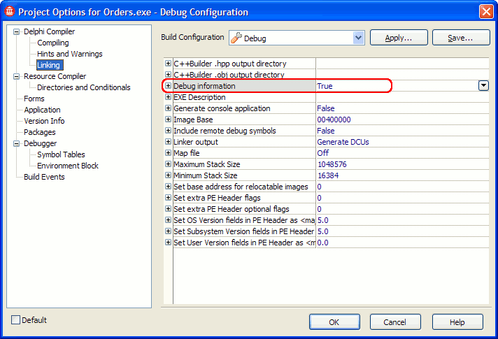Image resolution: width=498 pixels, height=339 pixels.
Task: Click the Delphi app icon in title bar
Action: coord(9,11)
